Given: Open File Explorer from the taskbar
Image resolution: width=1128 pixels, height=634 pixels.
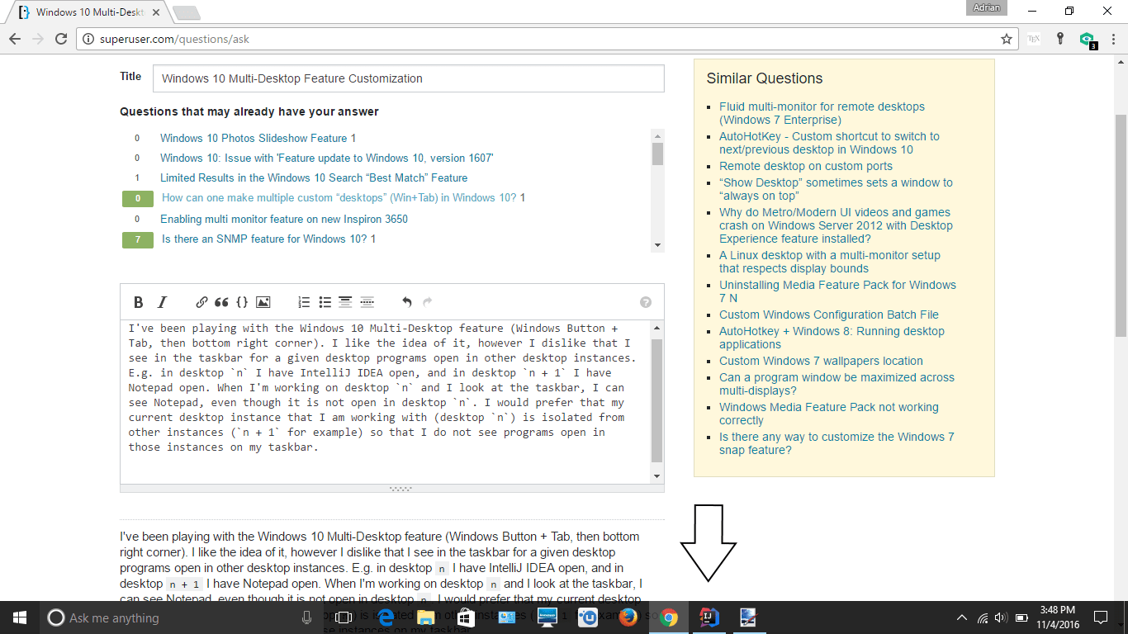Looking at the screenshot, I should [x=425, y=617].
